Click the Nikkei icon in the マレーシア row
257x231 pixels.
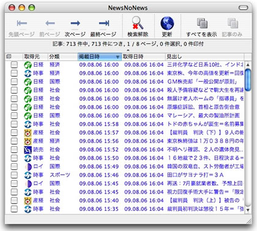28,116
